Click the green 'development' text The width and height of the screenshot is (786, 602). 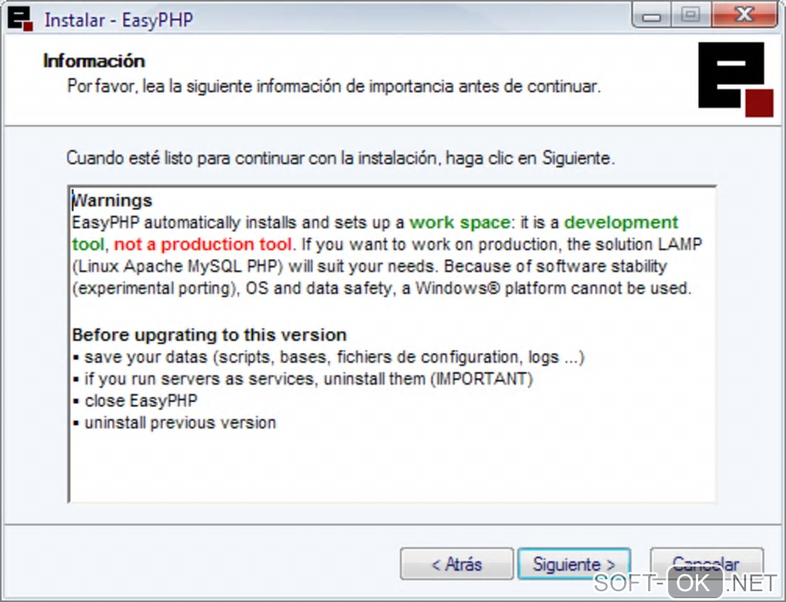coord(621,222)
